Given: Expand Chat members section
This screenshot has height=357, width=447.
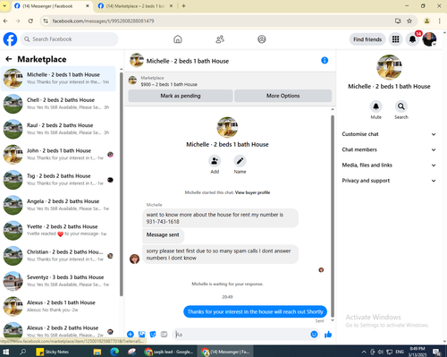Looking at the screenshot, I should coord(389,149).
